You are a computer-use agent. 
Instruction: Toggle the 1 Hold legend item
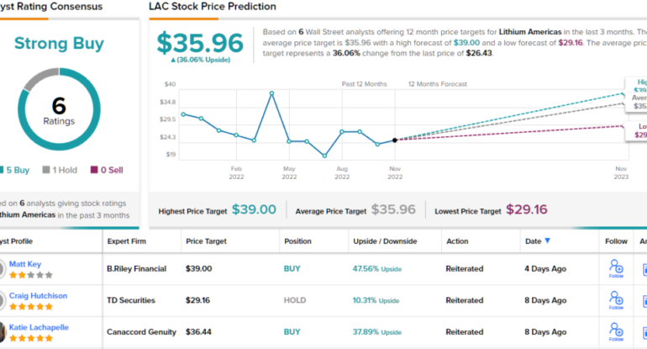(x=62, y=170)
